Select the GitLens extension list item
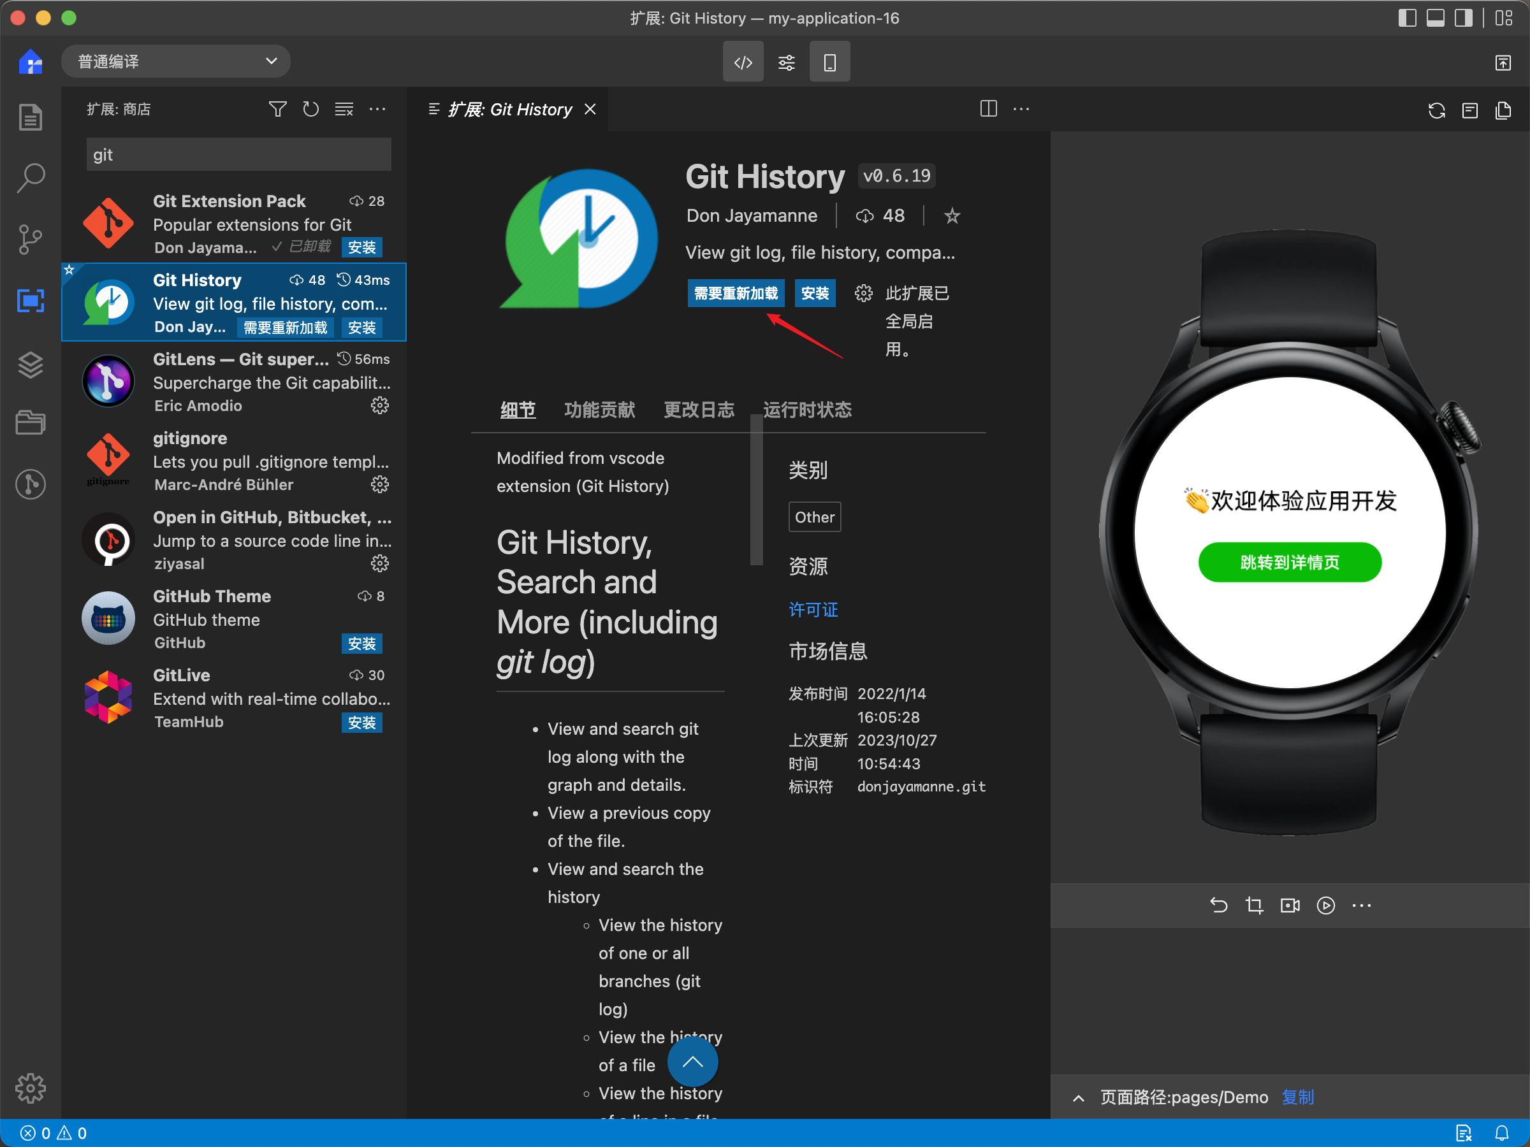Image resolution: width=1530 pixels, height=1147 pixels. click(234, 382)
